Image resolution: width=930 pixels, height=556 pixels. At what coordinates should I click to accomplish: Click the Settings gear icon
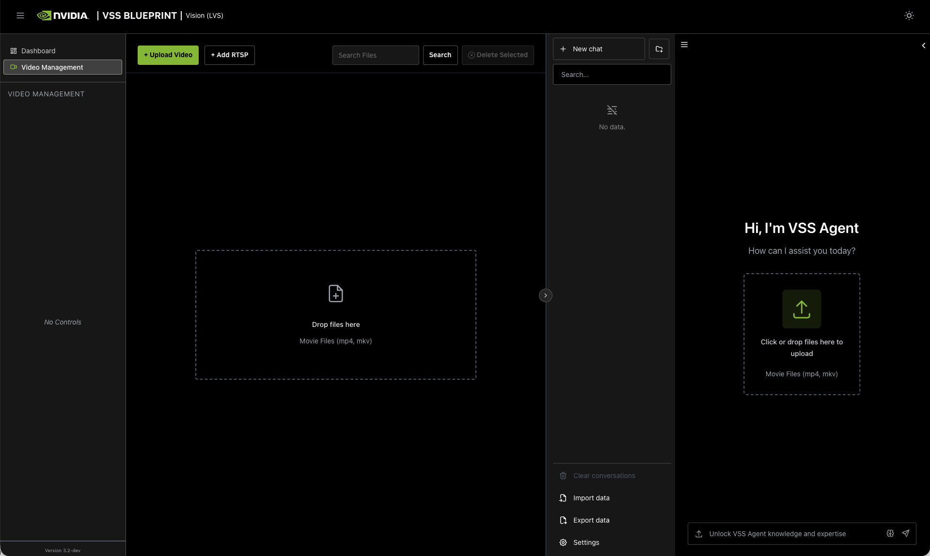[563, 542]
